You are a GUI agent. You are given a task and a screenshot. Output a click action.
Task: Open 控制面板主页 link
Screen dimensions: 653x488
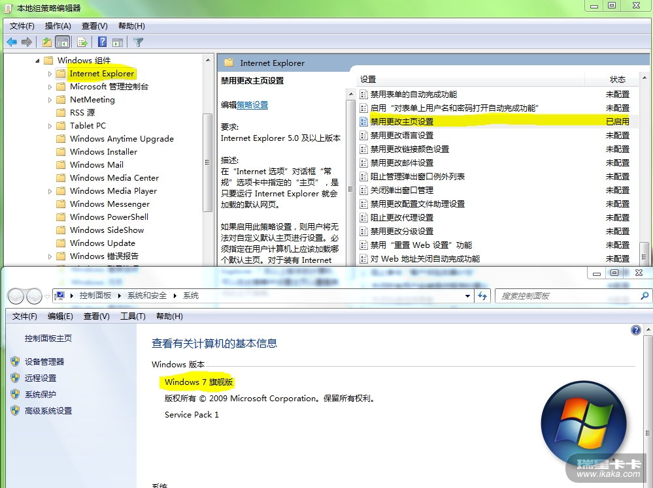click(48, 339)
